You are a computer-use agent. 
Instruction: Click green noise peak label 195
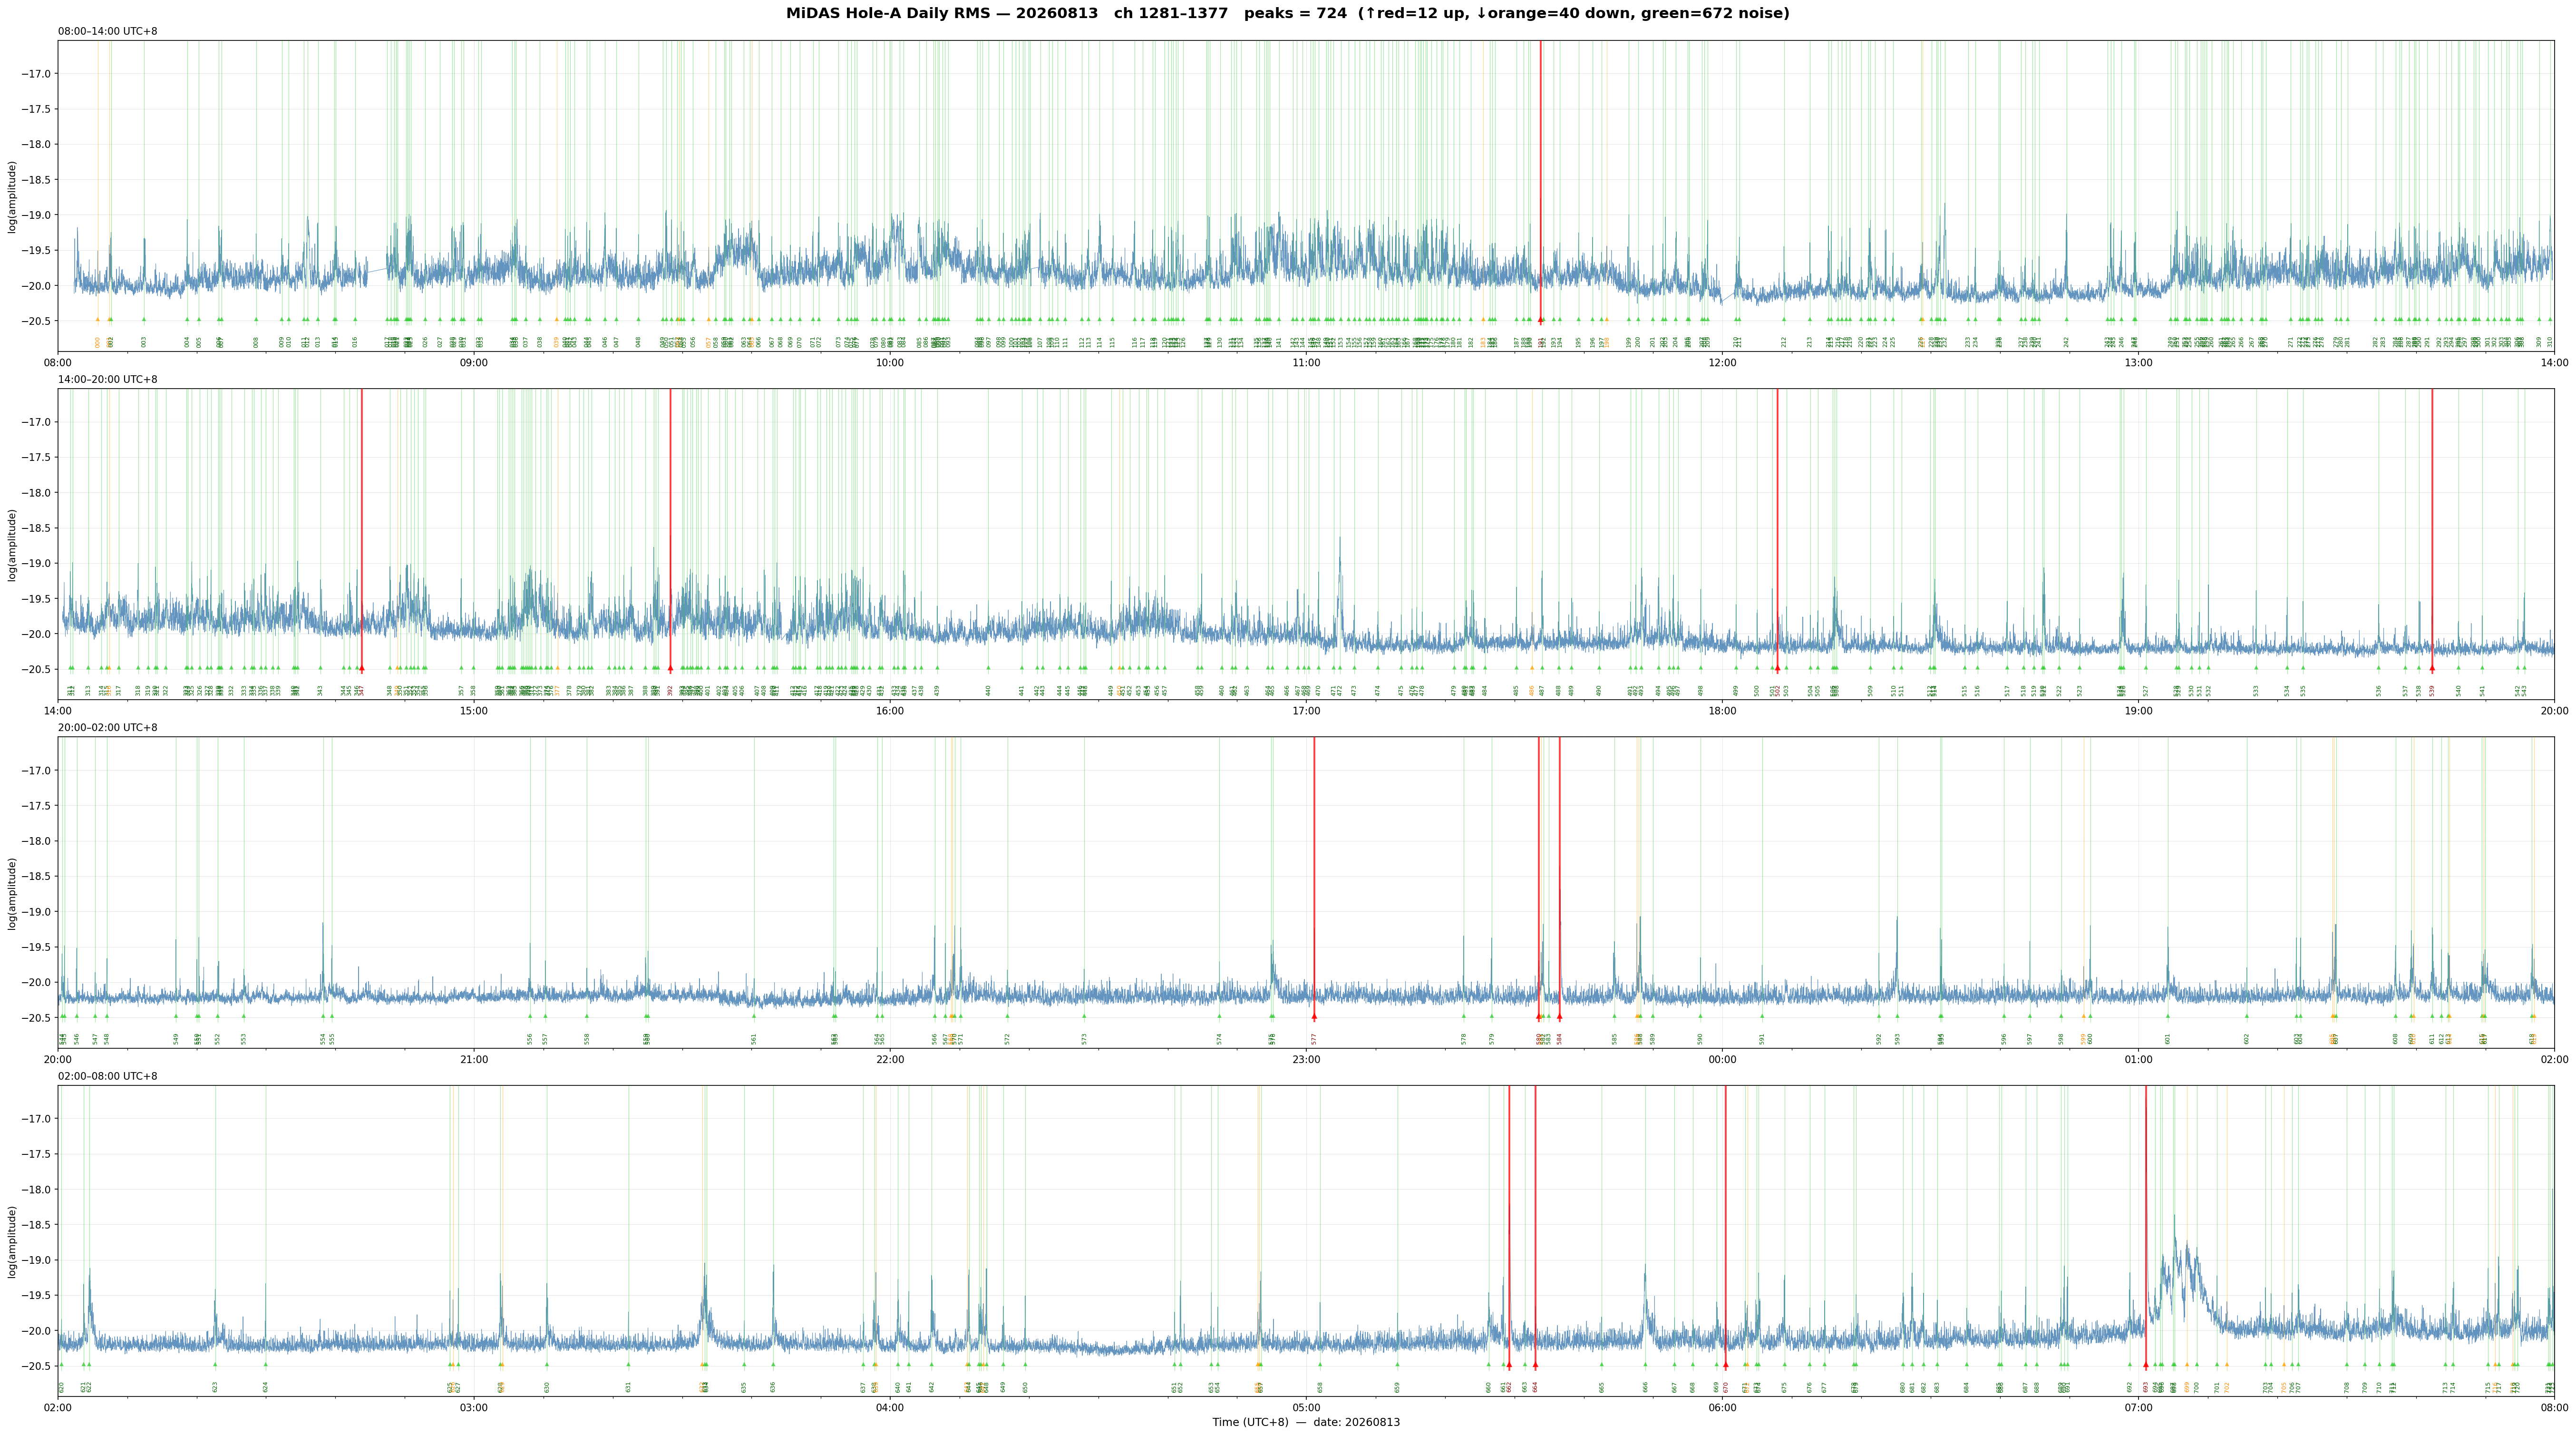[x=1579, y=342]
